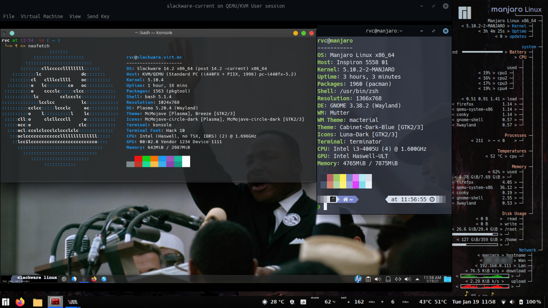Click 'rvc@slackware.virt.mc' in Konsole output
Image resolution: width=548 pixels, height=308 pixels.
click(154, 57)
